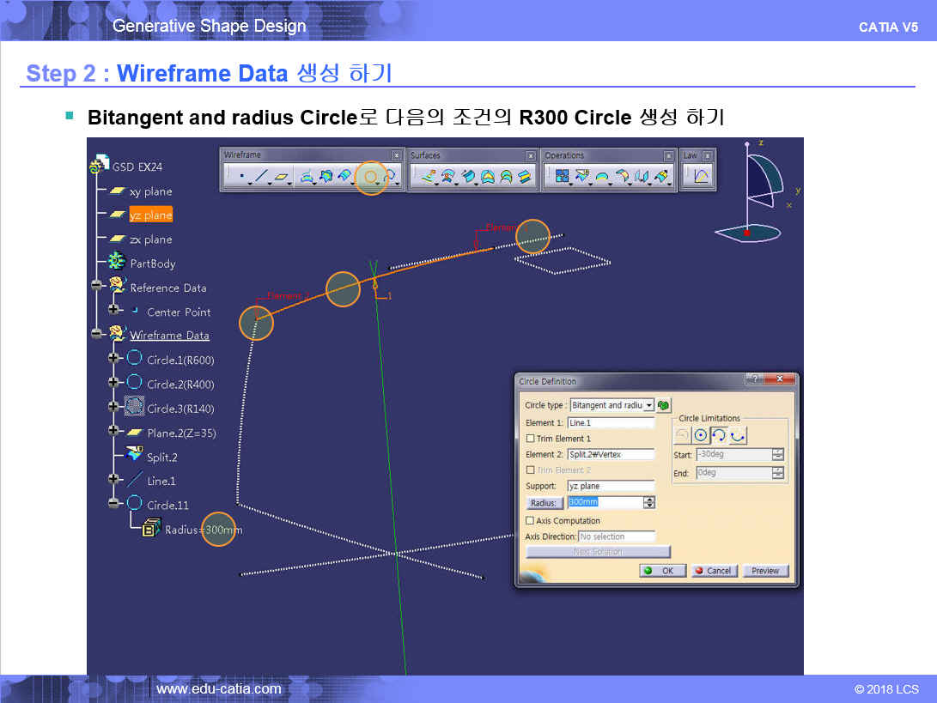
Task: Enable the Trim Element 1 checkbox
Action: click(530, 439)
